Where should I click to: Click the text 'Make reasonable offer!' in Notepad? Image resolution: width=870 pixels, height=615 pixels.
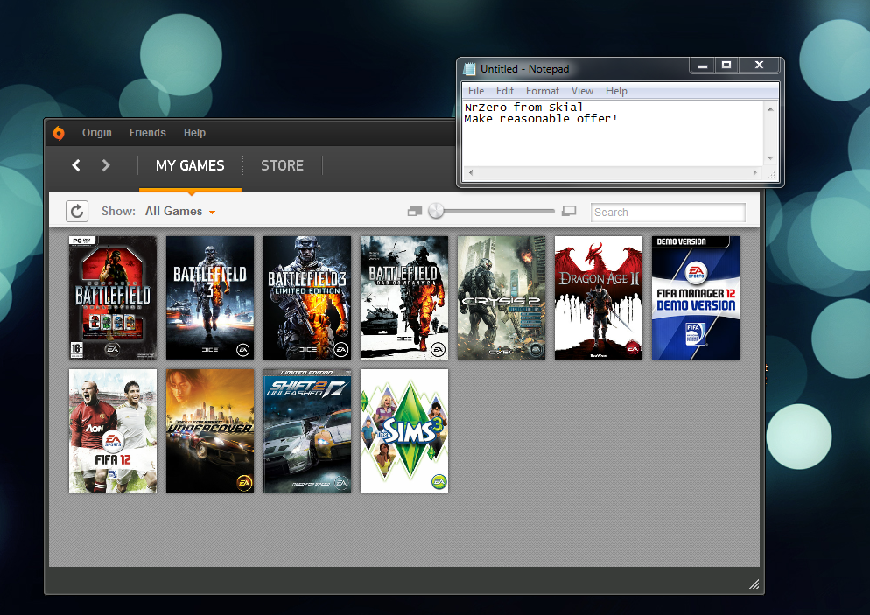[541, 119]
